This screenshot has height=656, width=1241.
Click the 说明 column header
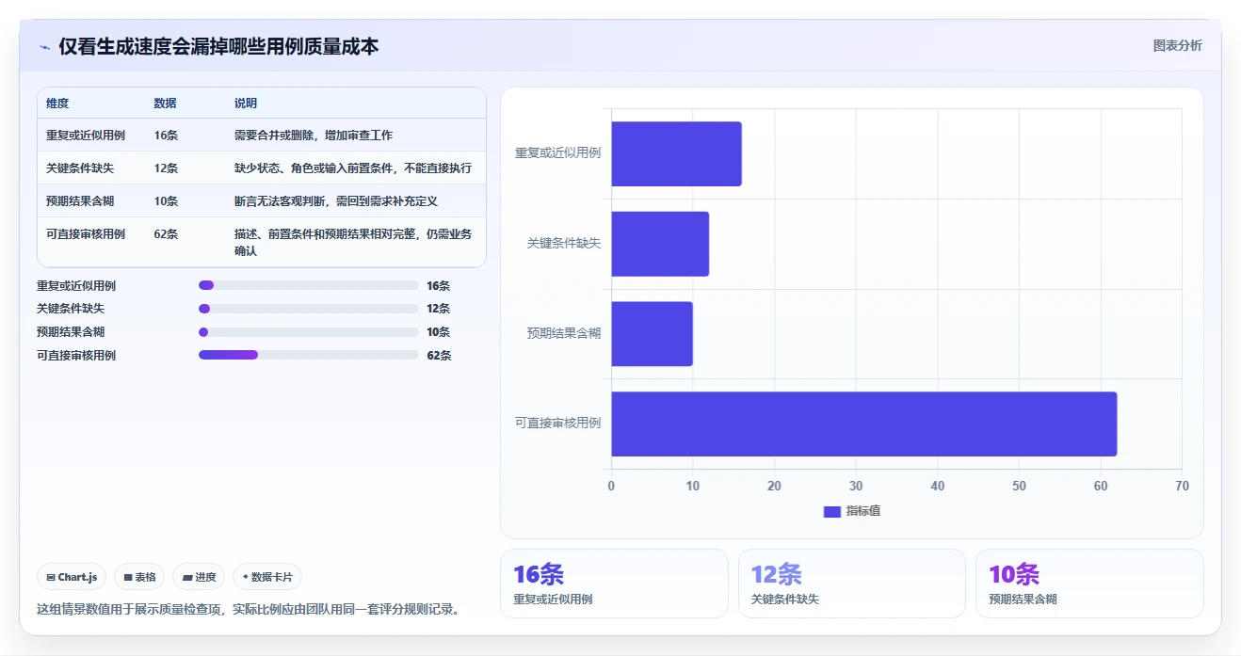246,104
